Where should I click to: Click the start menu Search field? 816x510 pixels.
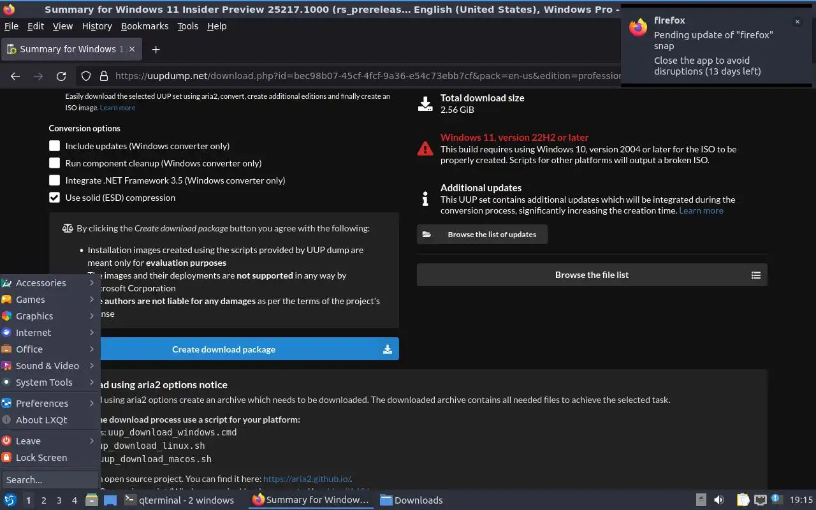tap(50, 479)
